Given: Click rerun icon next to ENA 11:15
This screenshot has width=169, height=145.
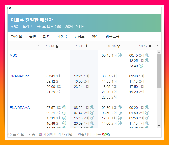Looking at the screenshot, I should pyautogui.click(x=147, y=123).
